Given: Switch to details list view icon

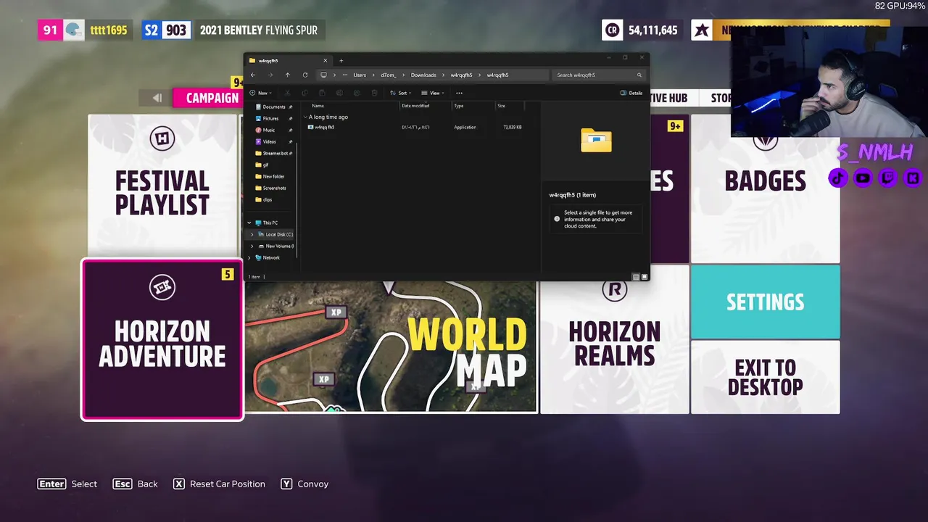Looking at the screenshot, I should (636, 277).
